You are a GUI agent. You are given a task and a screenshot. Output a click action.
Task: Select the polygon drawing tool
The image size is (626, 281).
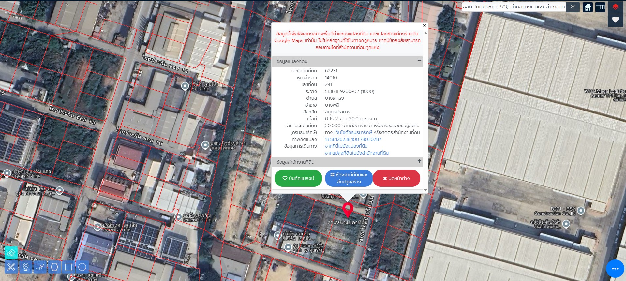pos(54,267)
